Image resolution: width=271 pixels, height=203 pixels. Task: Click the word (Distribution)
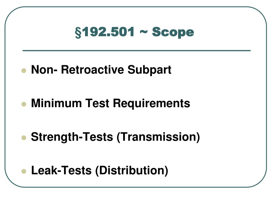click(x=132, y=170)
